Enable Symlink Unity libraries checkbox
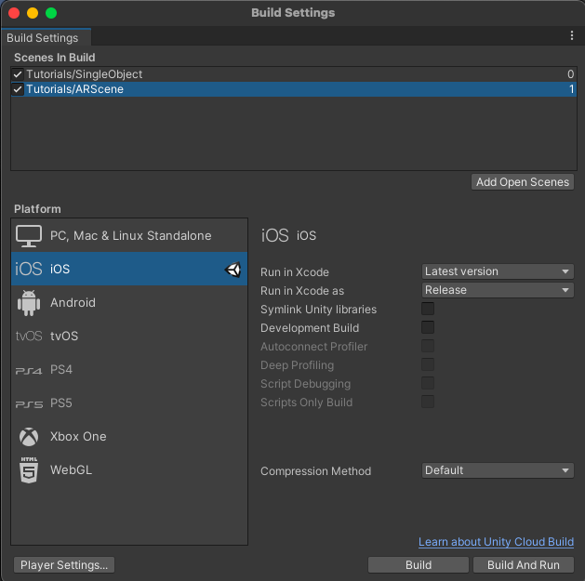Viewport: 585px width, 581px height. 428,309
